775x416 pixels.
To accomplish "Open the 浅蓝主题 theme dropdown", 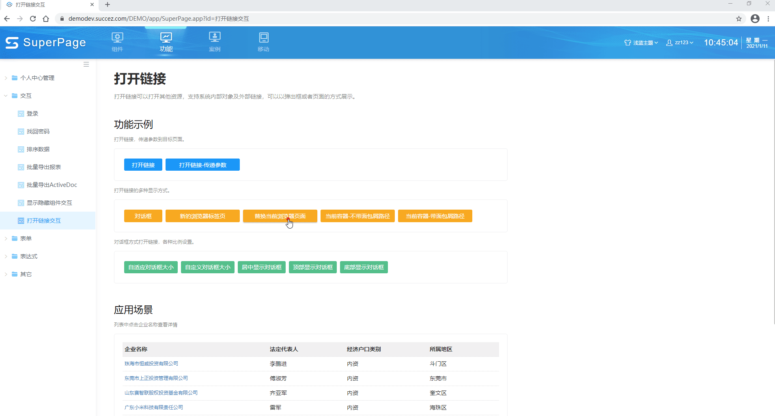I will 641,43.
